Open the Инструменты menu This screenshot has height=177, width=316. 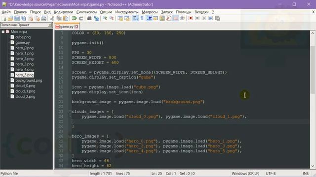(127, 12)
